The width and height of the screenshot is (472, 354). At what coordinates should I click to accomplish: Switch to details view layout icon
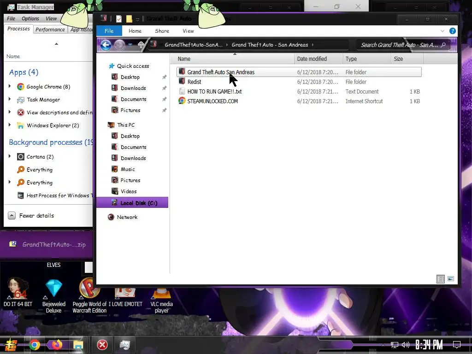pyautogui.click(x=440, y=279)
